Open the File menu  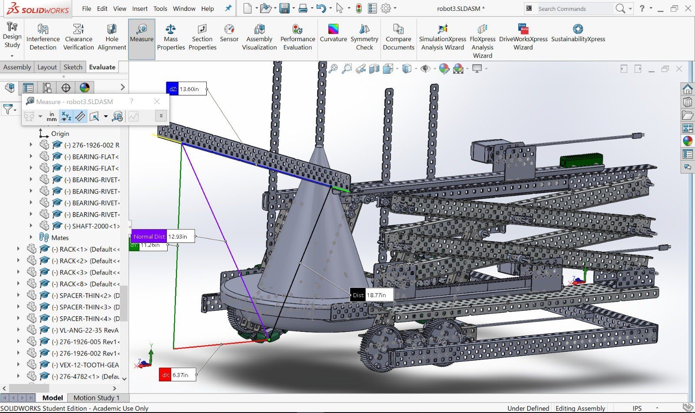click(87, 8)
